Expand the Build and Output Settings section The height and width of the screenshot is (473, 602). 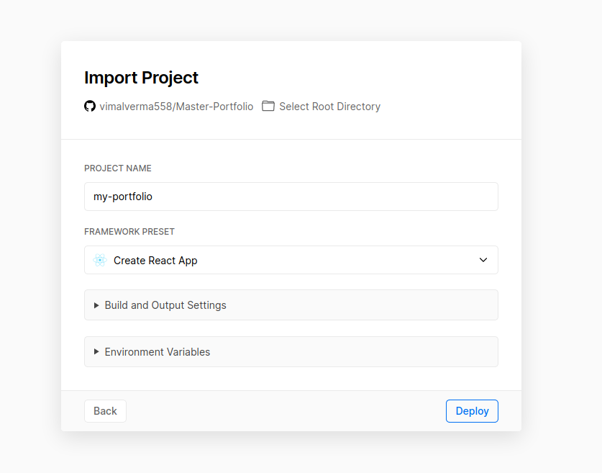[291, 305]
